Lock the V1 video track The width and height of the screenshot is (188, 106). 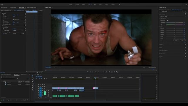[38, 88]
